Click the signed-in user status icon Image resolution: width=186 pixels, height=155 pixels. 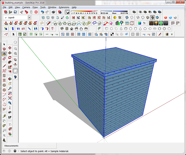(15, 151)
